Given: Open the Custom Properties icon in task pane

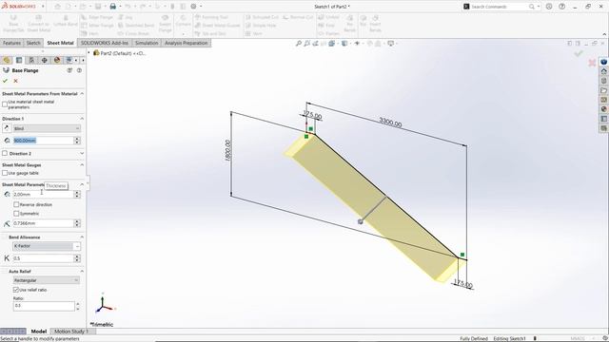Looking at the screenshot, I should point(603,119).
